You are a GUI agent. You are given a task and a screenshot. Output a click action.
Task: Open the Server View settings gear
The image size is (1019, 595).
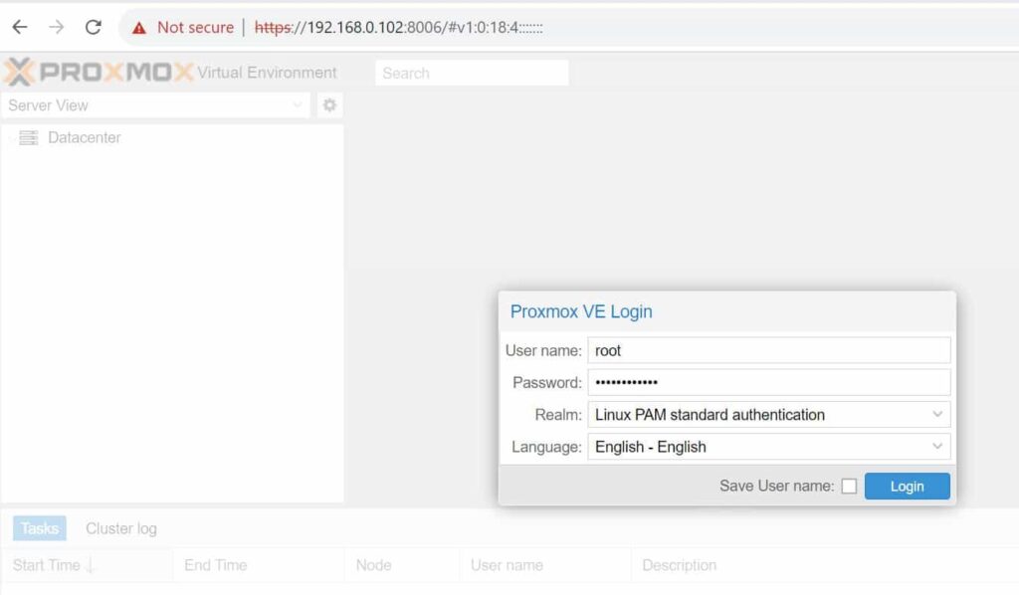click(328, 104)
